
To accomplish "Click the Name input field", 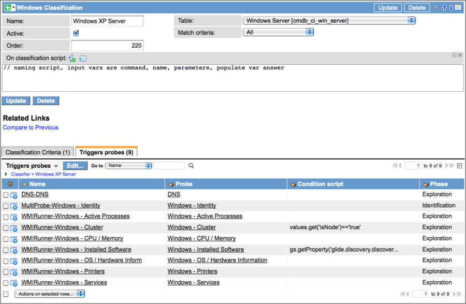I will 107,21.
